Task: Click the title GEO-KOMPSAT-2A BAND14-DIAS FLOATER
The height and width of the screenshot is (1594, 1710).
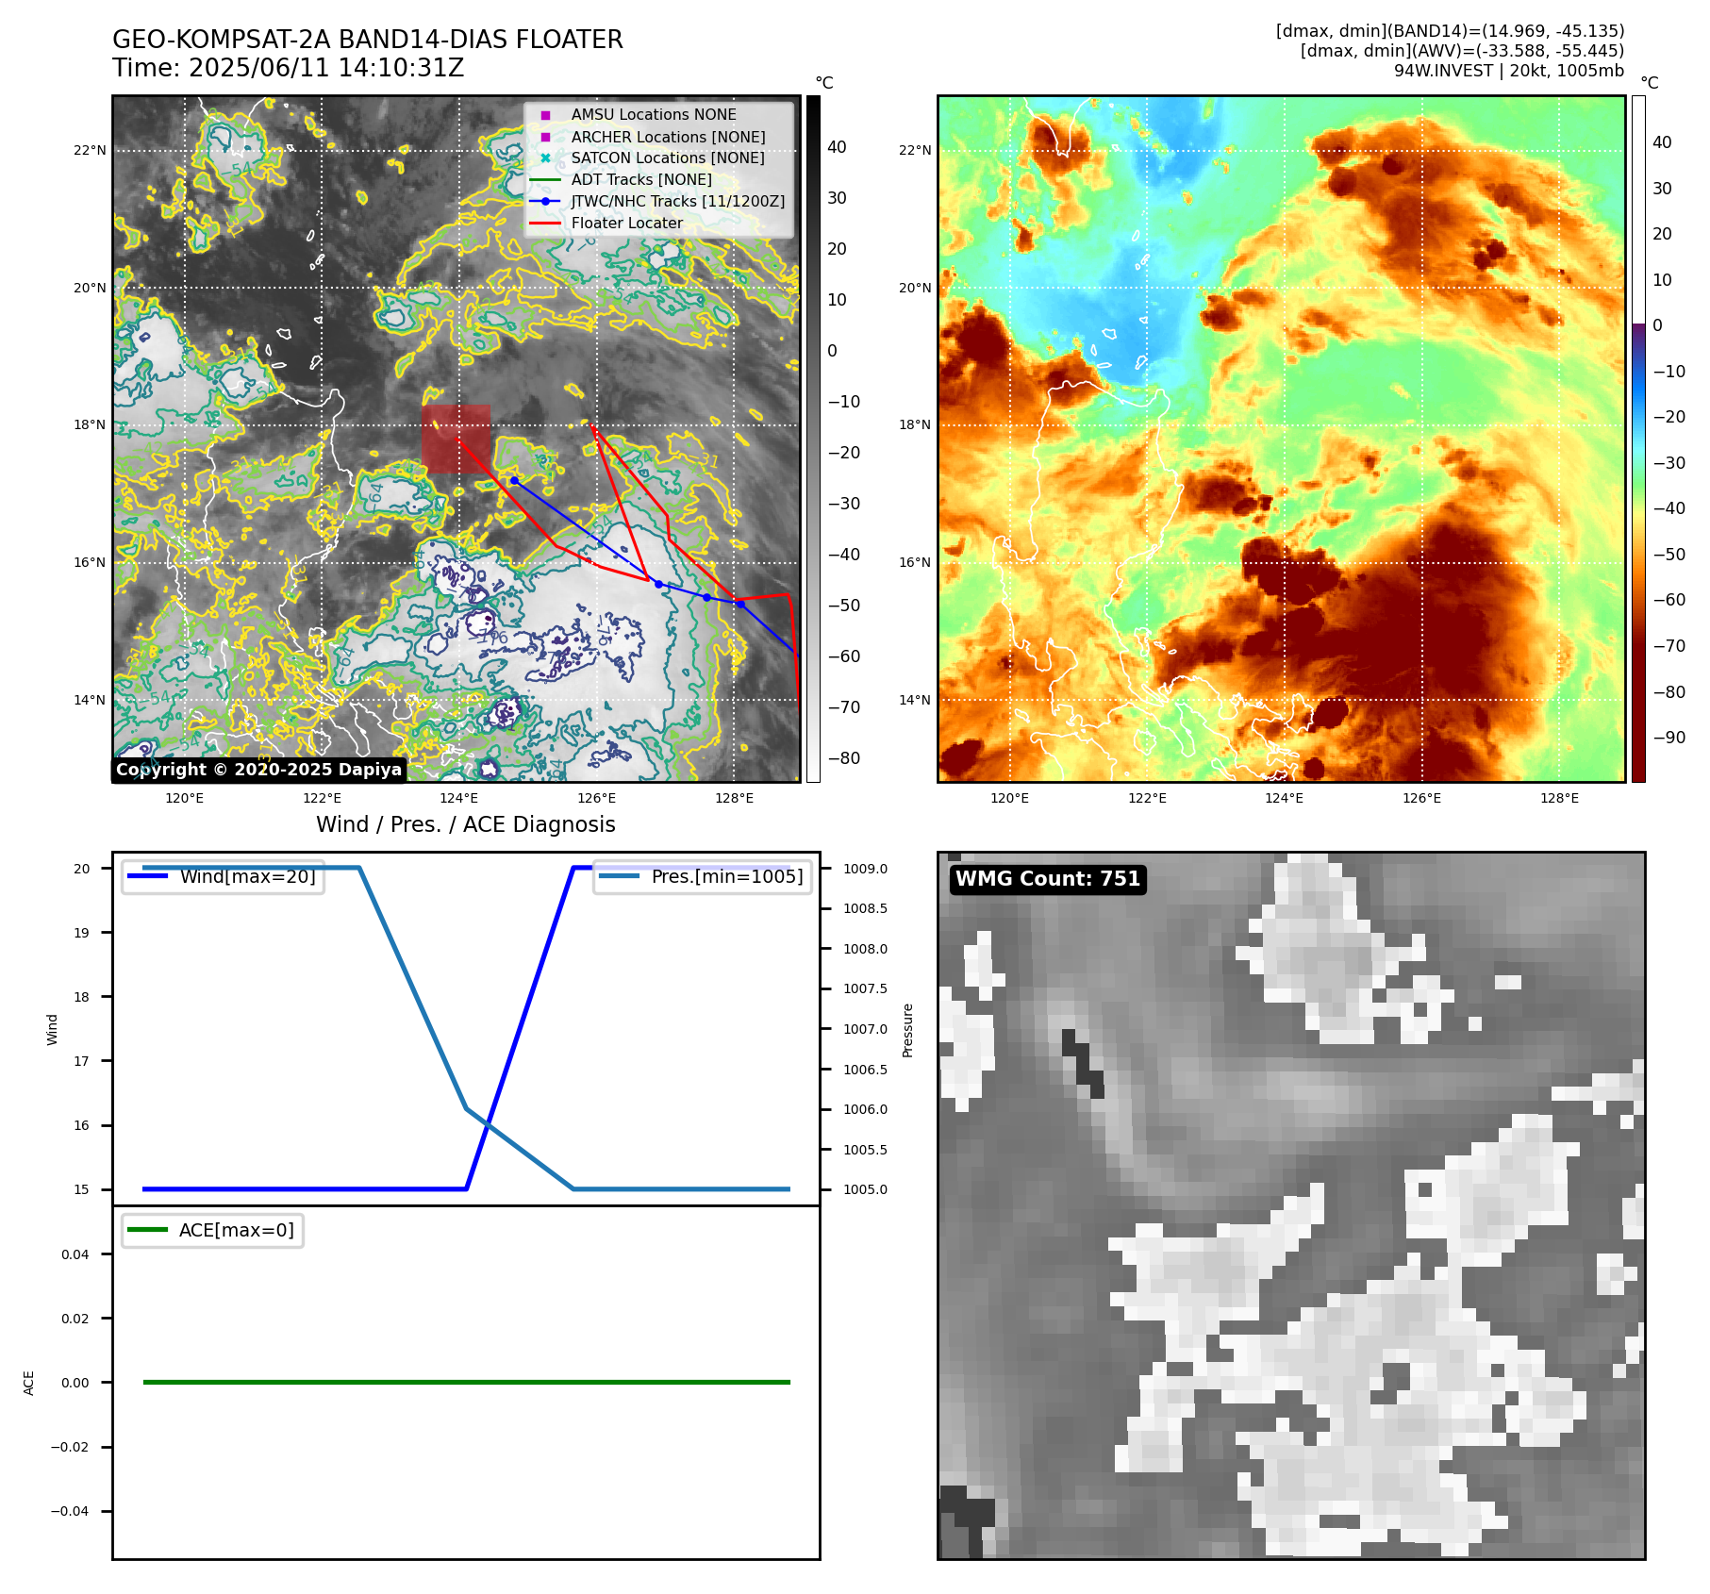Action: (x=368, y=40)
